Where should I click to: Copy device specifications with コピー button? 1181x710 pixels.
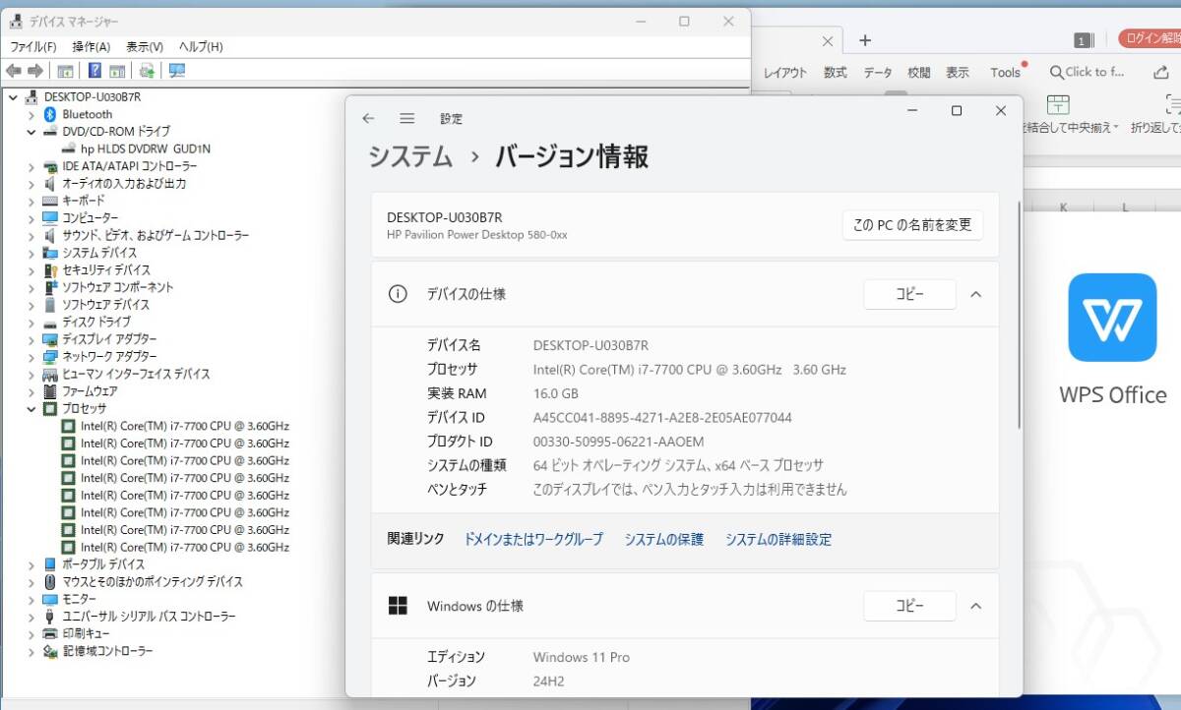(909, 294)
